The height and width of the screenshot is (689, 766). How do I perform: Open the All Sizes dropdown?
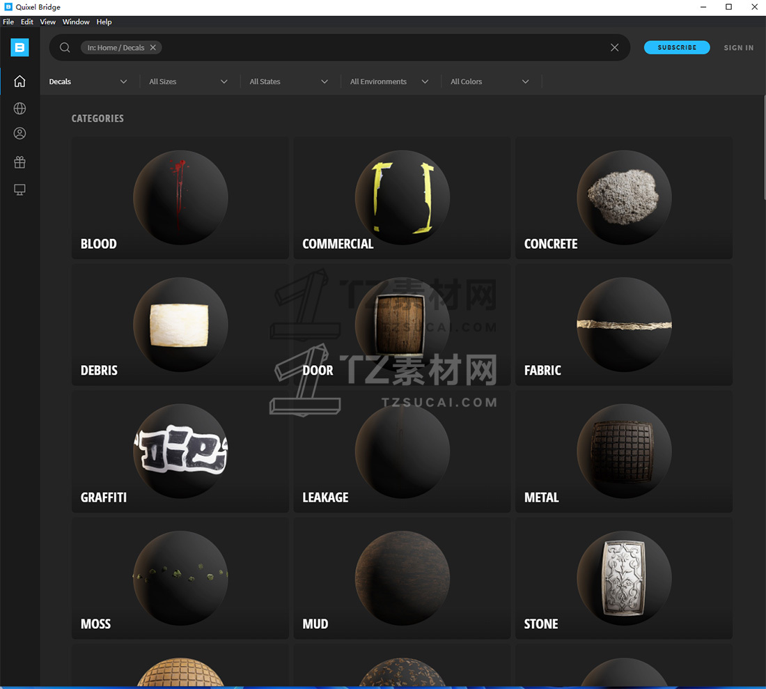pos(188,82)
